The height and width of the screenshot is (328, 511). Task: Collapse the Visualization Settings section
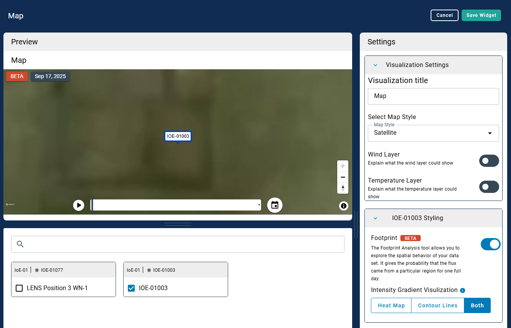(x=375, y=65)
